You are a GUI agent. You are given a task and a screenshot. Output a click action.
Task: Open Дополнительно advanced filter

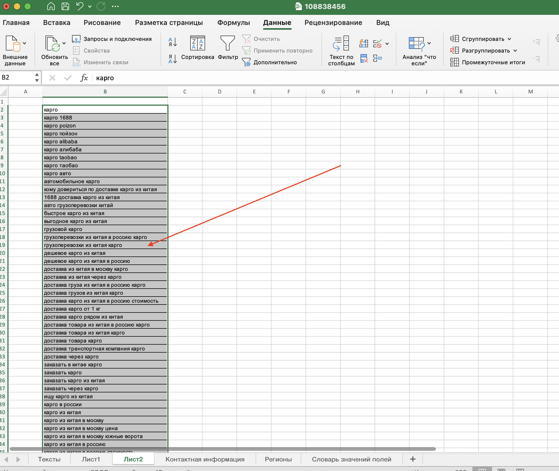click(269, 62)
